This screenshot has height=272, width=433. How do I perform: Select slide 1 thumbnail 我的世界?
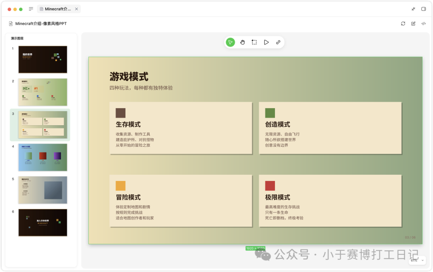click(43, 60)
